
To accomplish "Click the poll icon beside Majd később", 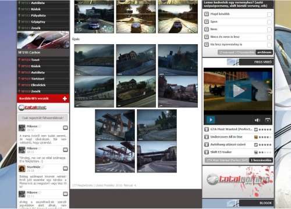I will 207,14.
